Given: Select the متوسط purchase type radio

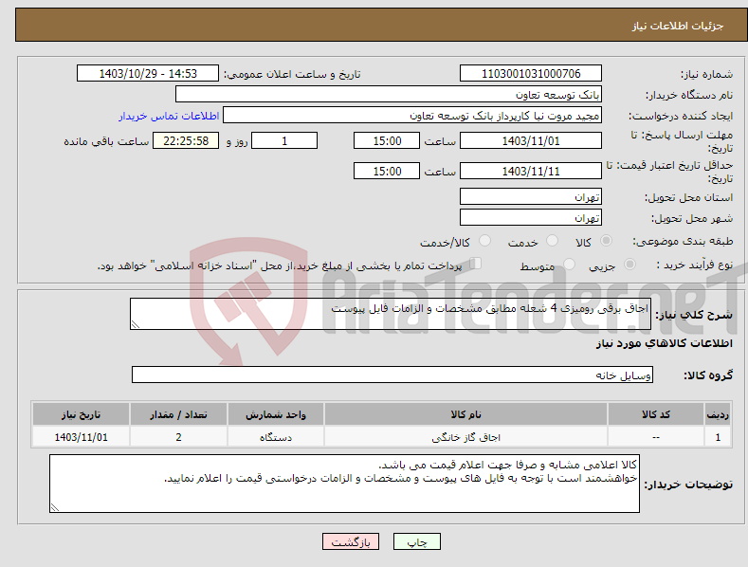Looking at the screenshot, I should coord(569,265).
